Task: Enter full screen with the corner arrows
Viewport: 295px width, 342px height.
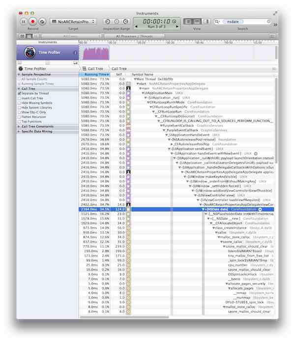Action: coord(275,13)
